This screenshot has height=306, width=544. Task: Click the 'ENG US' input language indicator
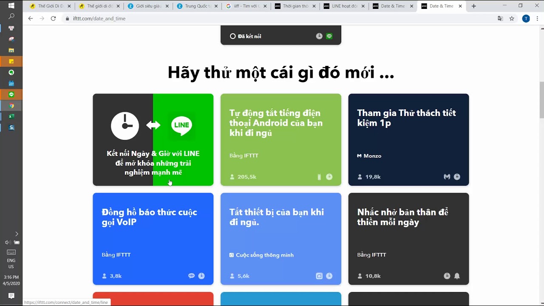pos(11,263)
